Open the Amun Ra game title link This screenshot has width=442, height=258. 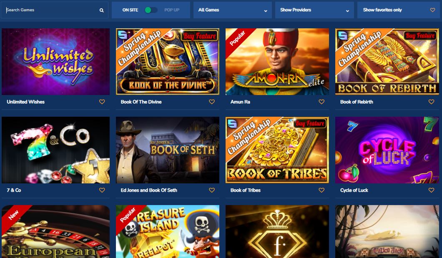[240, 102]
